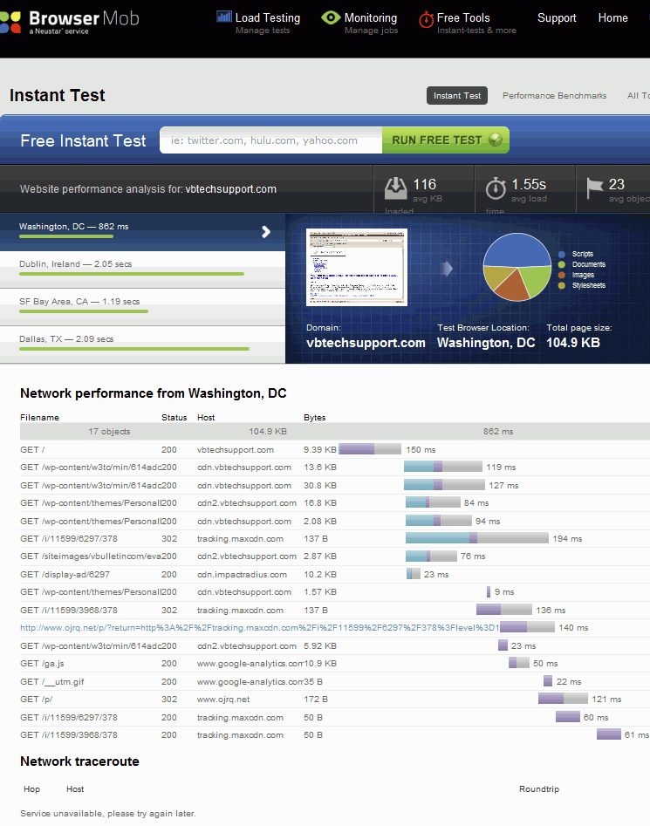Click the 'GET /' request row
650x826 pixels.
click(x=335, y=450)
